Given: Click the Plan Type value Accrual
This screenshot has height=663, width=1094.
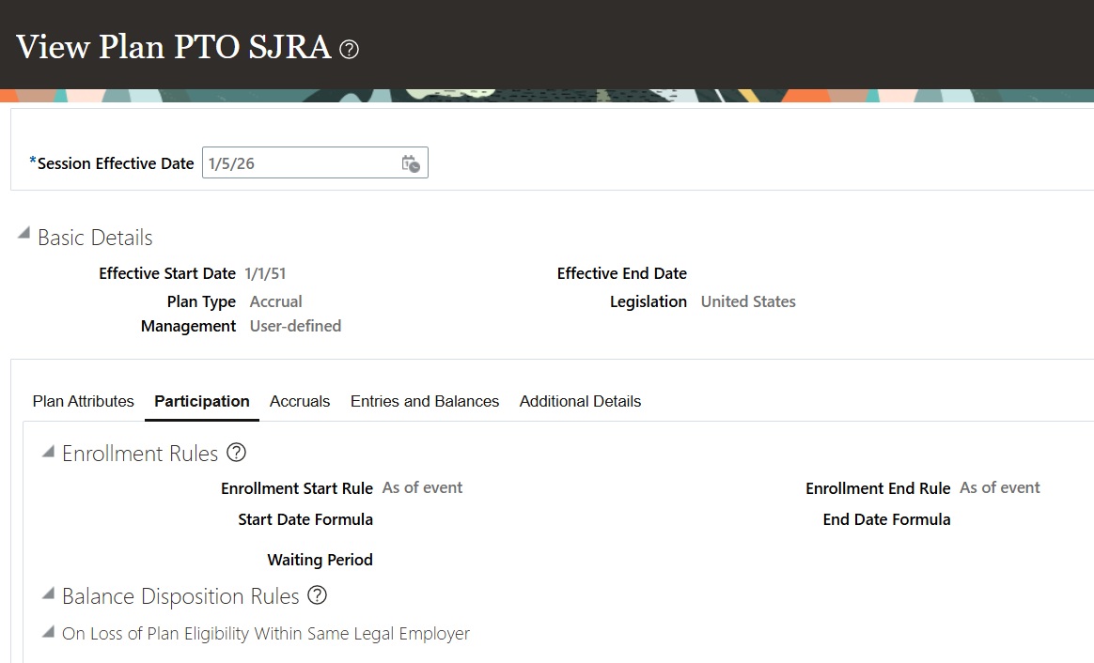Looking at the screenshot, I should point(276,301).
